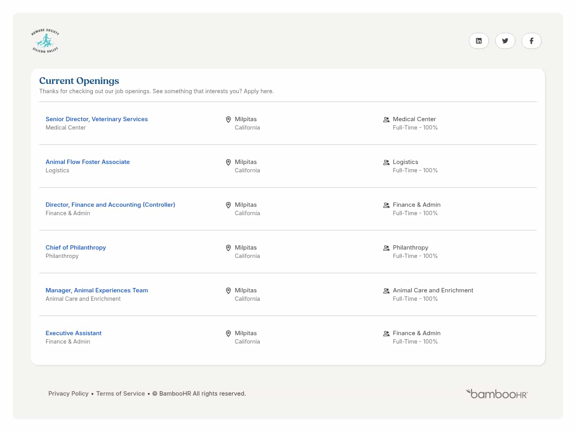Open Director, Finance and Accounting (Controller) job
This screenshot has height=432, width=576.
[110, 205]
